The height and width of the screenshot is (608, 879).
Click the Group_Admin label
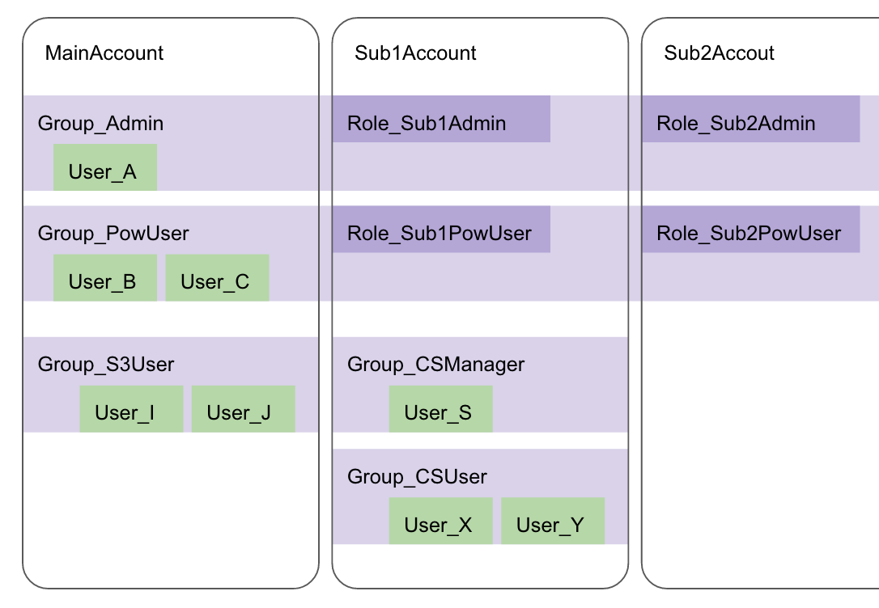(100, 124)
